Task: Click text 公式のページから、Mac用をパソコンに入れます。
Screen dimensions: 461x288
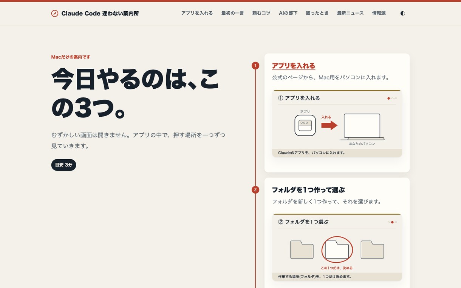Action: tap(331, 77)
